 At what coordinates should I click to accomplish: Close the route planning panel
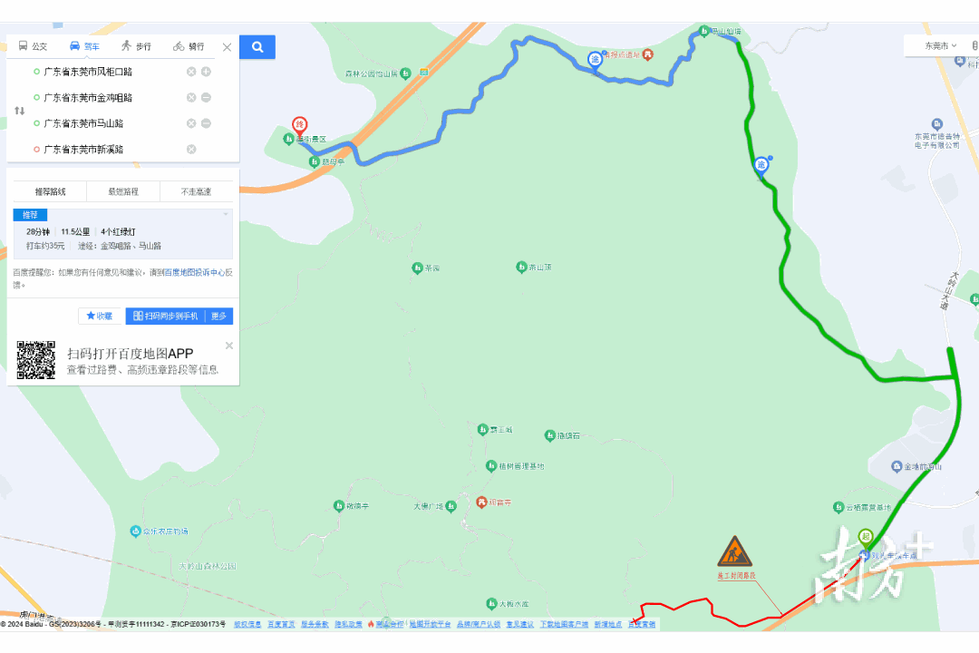pos(228,47)
